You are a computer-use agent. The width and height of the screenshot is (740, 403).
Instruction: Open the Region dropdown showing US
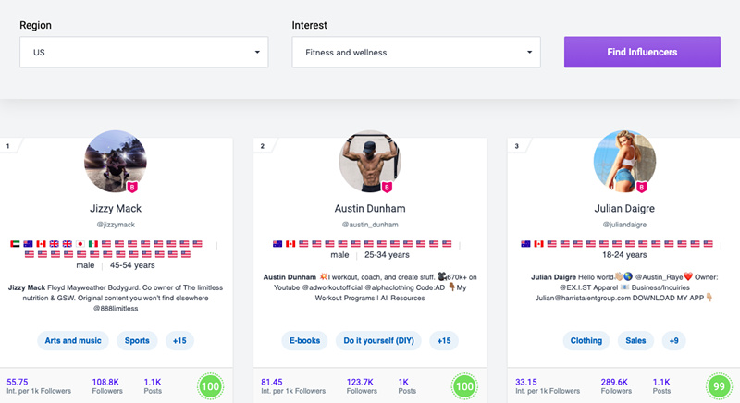coord(143,53)
